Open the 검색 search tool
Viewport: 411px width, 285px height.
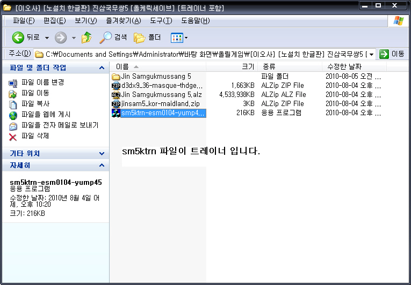[113, 37]
